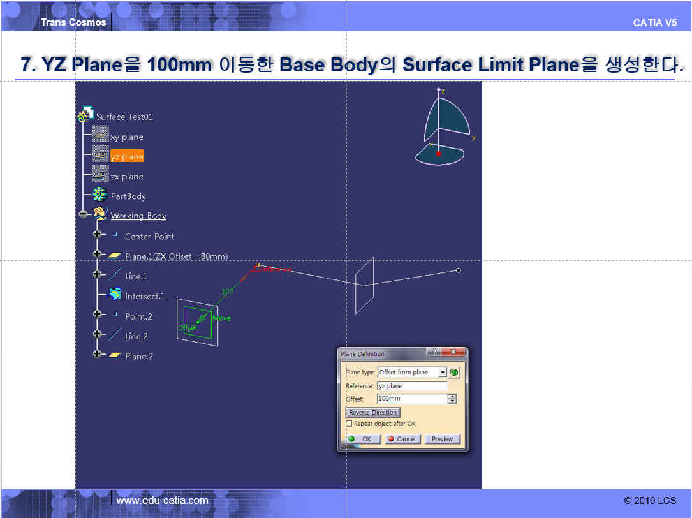Viewport: 692px width, 518px height.
Task: Click the green Move label in viewport
Action: [x=221, y=318]
